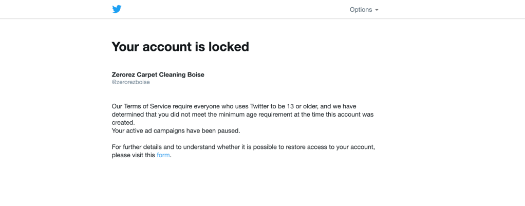This screenshot has width=525, height=206.
Task: Click the Twitter bird logo
Action: (x=117, y=9)
